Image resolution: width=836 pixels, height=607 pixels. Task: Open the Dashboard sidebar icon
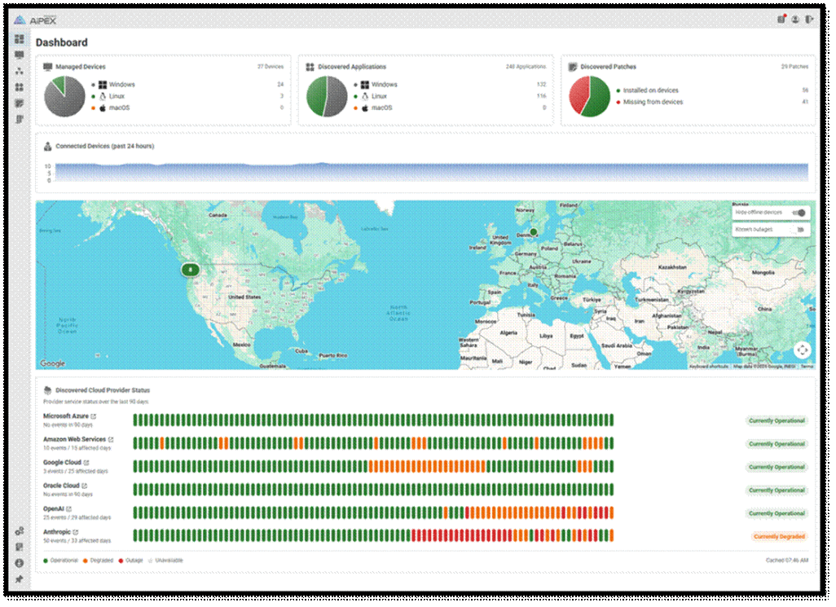coord(20,39)
